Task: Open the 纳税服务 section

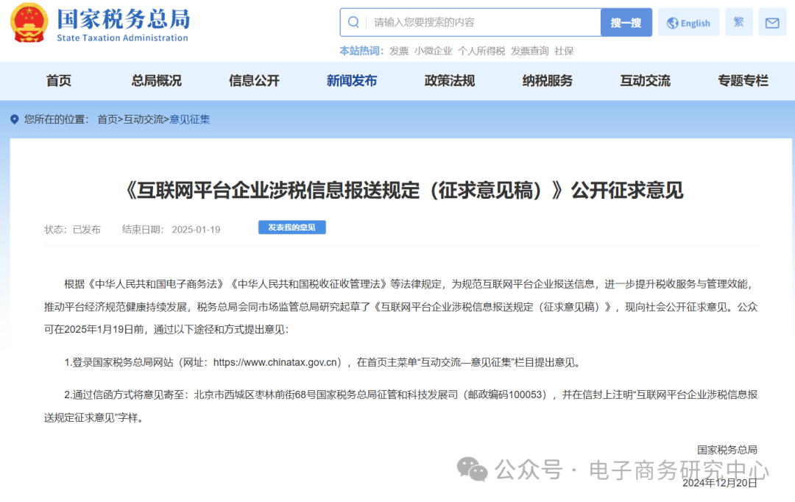Action: click(x=546, y=81)
